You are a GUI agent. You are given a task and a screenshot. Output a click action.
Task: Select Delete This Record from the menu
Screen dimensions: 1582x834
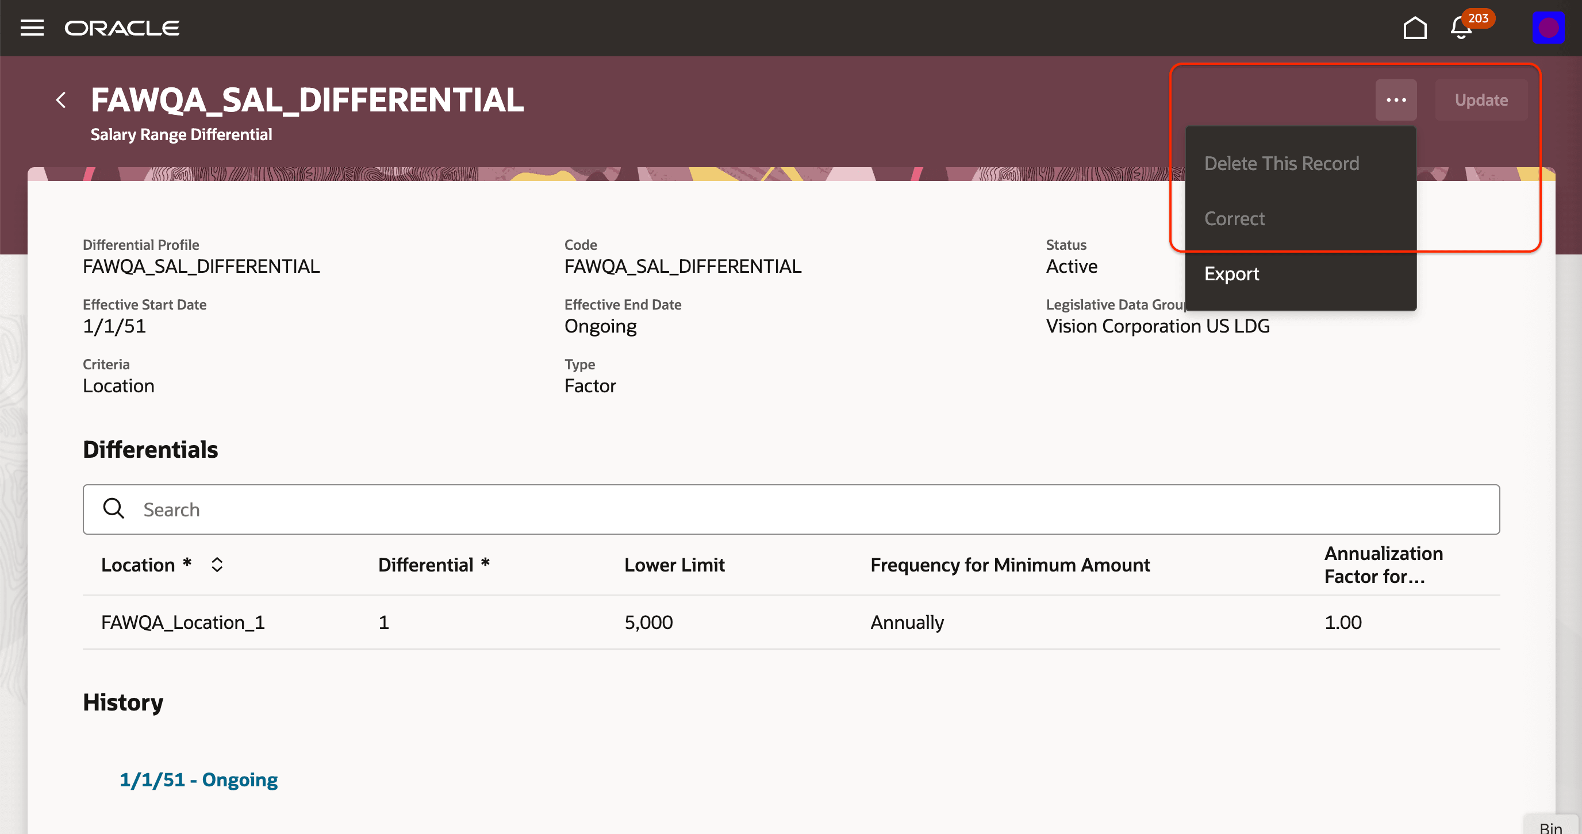point(1282,163)
